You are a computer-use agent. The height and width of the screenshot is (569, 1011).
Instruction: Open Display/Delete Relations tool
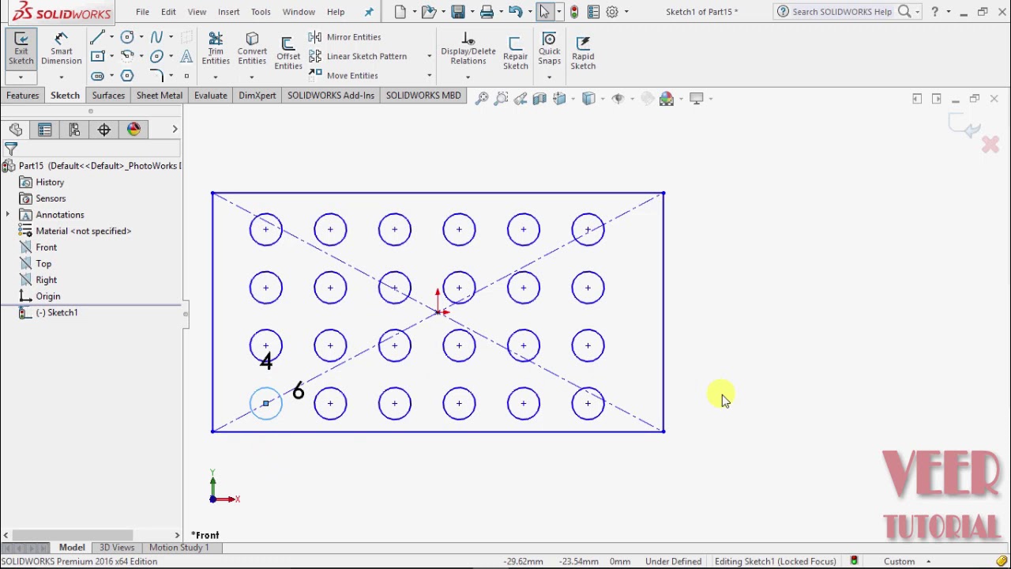tap(468, 49)
